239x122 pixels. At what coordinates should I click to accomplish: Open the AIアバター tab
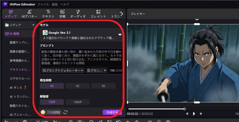(x=29, y=14)
